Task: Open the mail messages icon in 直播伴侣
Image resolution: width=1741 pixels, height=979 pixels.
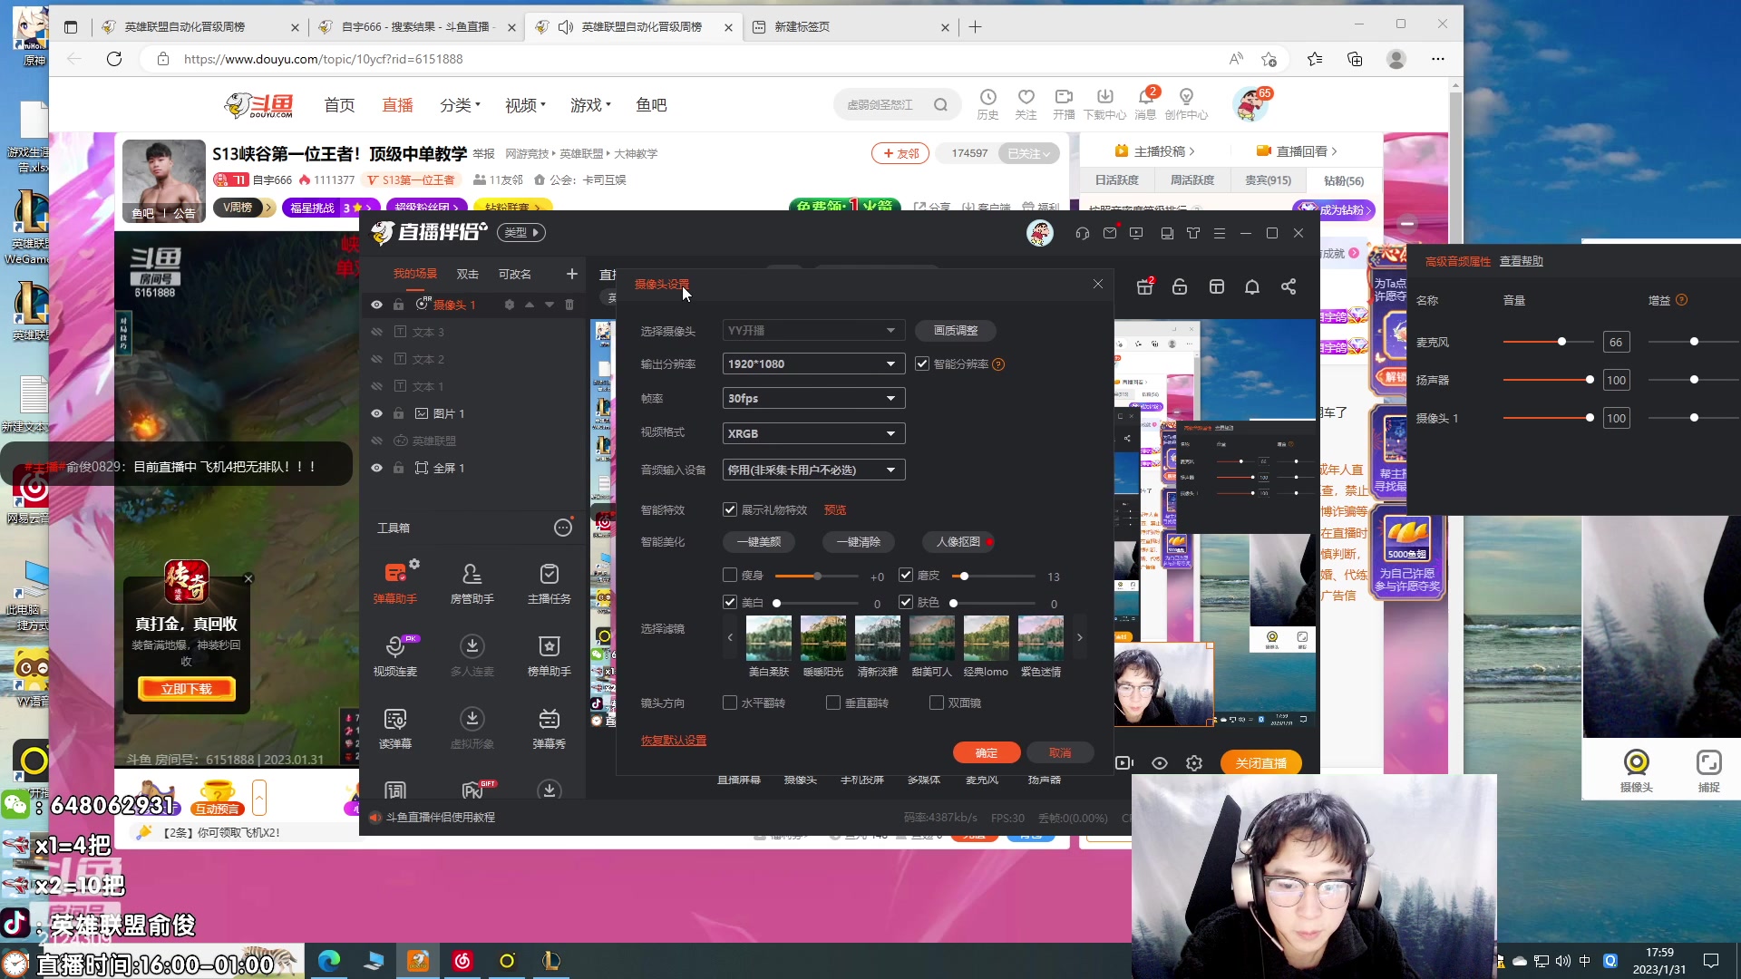Action: tap(1110, 233)
